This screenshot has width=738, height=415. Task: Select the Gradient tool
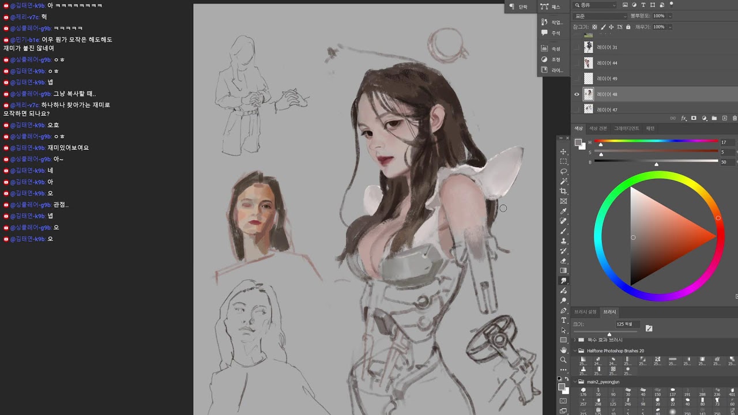click(563, 270)
